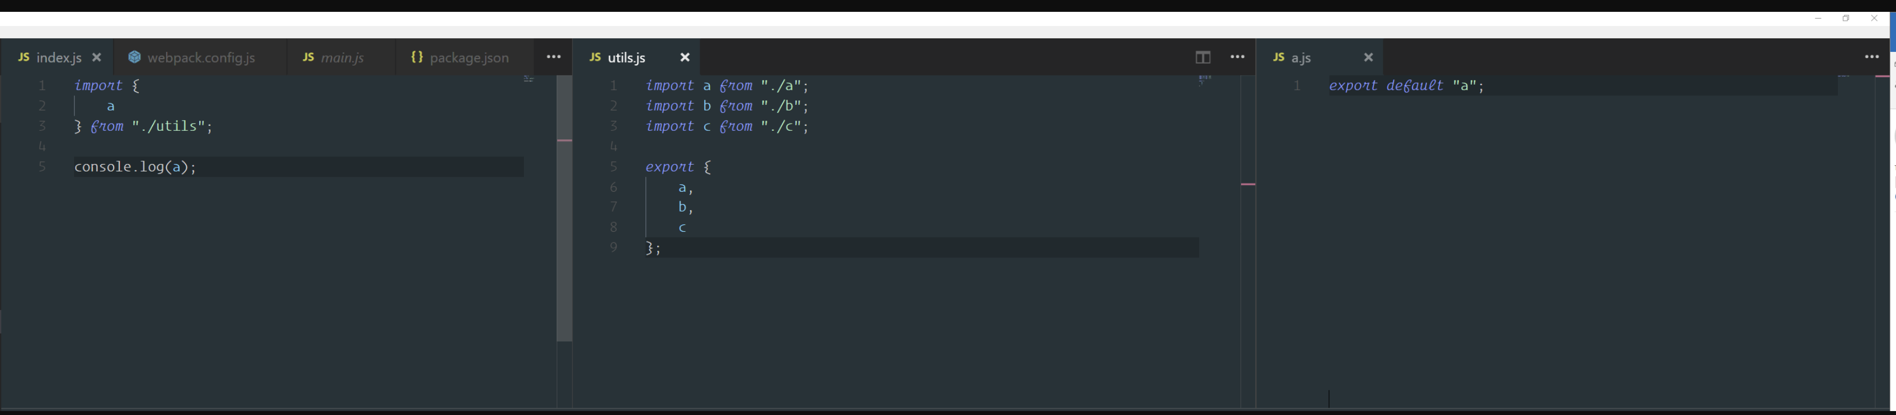Select the index.js tab
The image size is (1896, 415).
[x=56, y=58]
